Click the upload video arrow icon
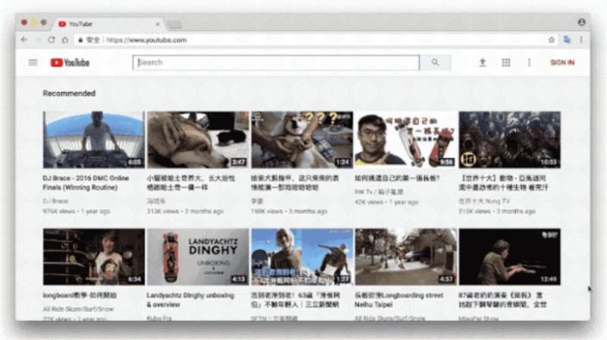This screenshot has width=607, height=340. [482, 62]
